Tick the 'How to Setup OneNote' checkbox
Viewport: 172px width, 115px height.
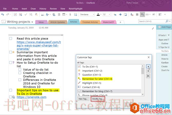[11, 63]
